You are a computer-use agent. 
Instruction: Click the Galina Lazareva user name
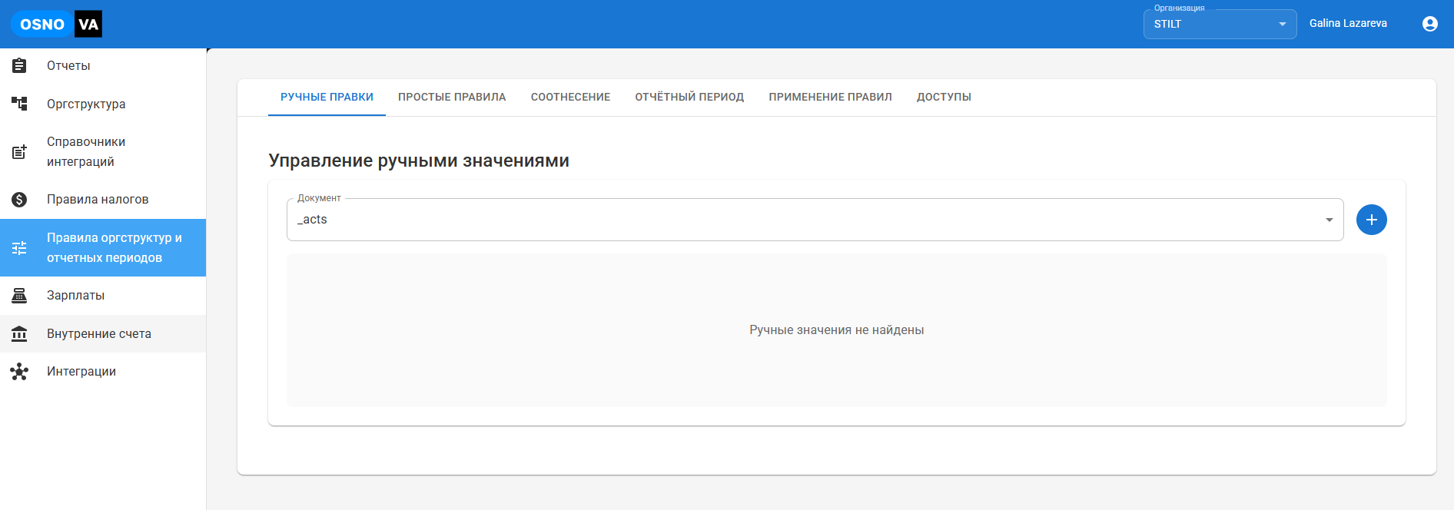point(1348,24)
